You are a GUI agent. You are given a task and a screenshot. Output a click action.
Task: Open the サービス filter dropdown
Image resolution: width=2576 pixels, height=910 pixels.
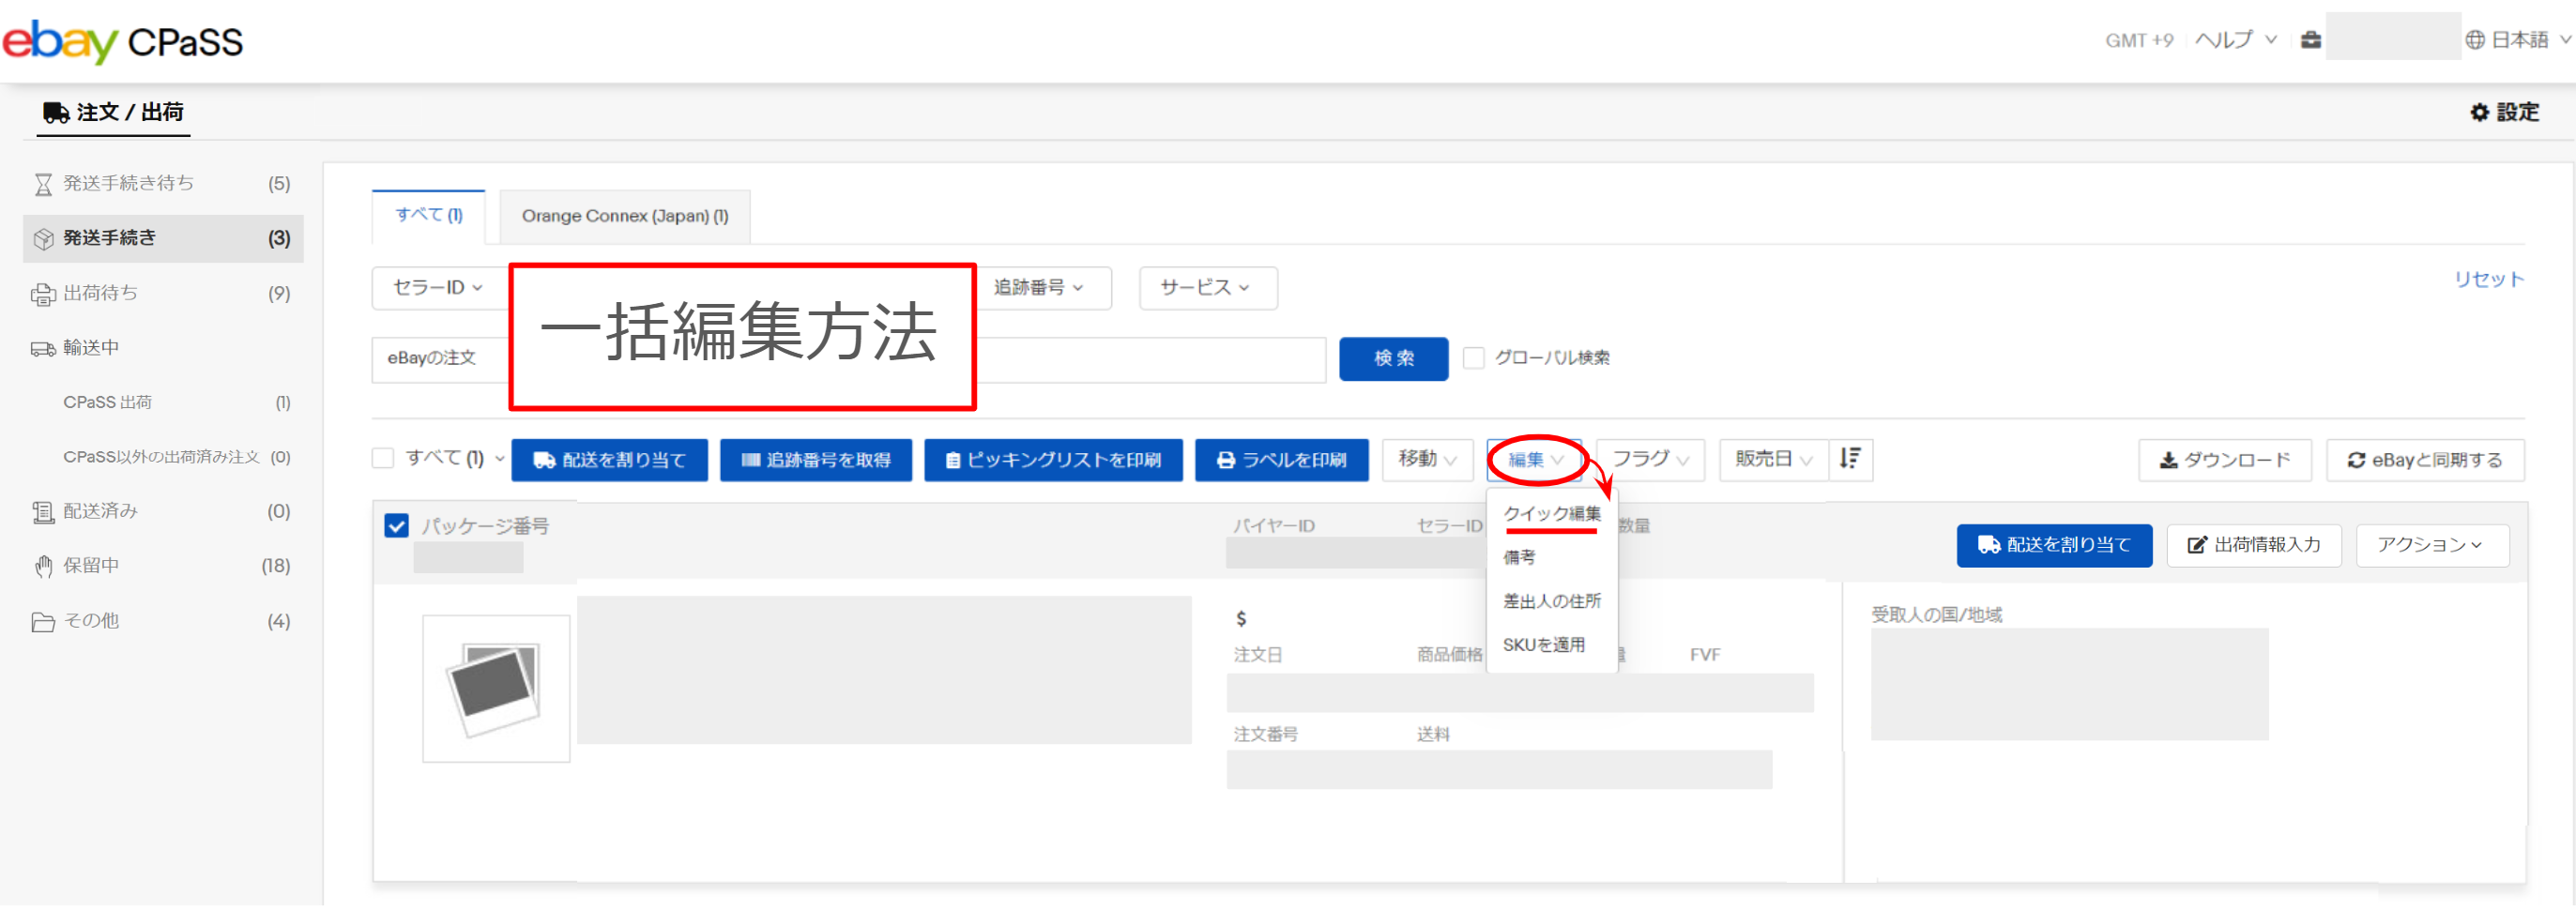(1206, 288)
